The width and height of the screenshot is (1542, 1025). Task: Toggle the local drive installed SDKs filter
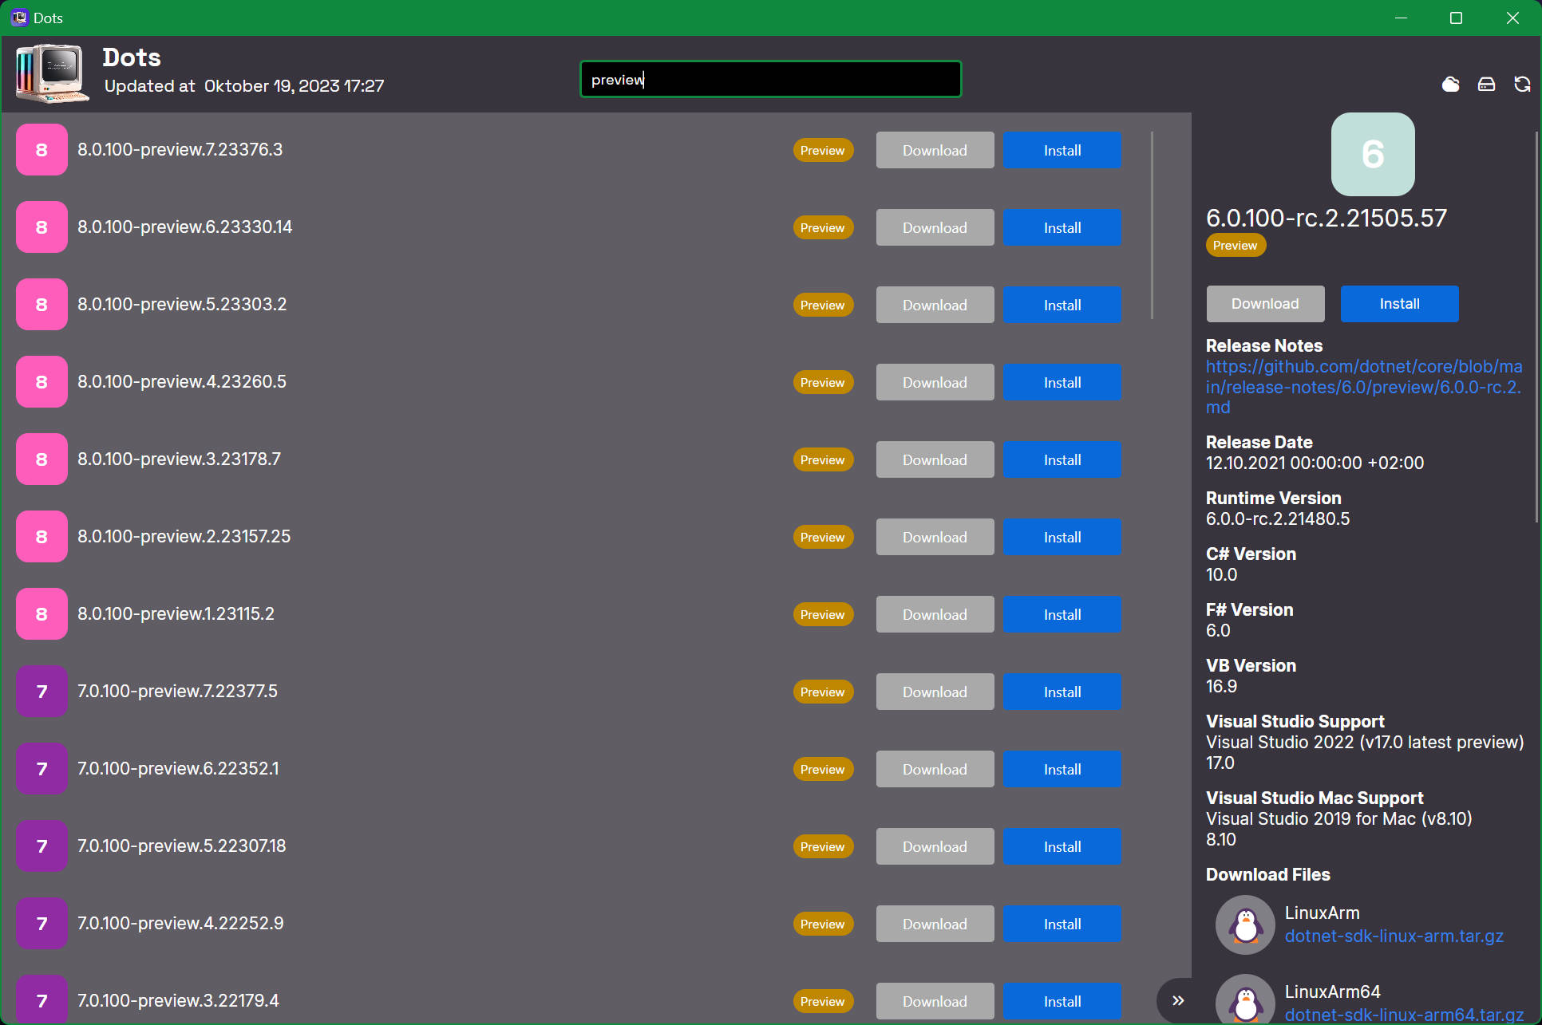[1486, 84]
